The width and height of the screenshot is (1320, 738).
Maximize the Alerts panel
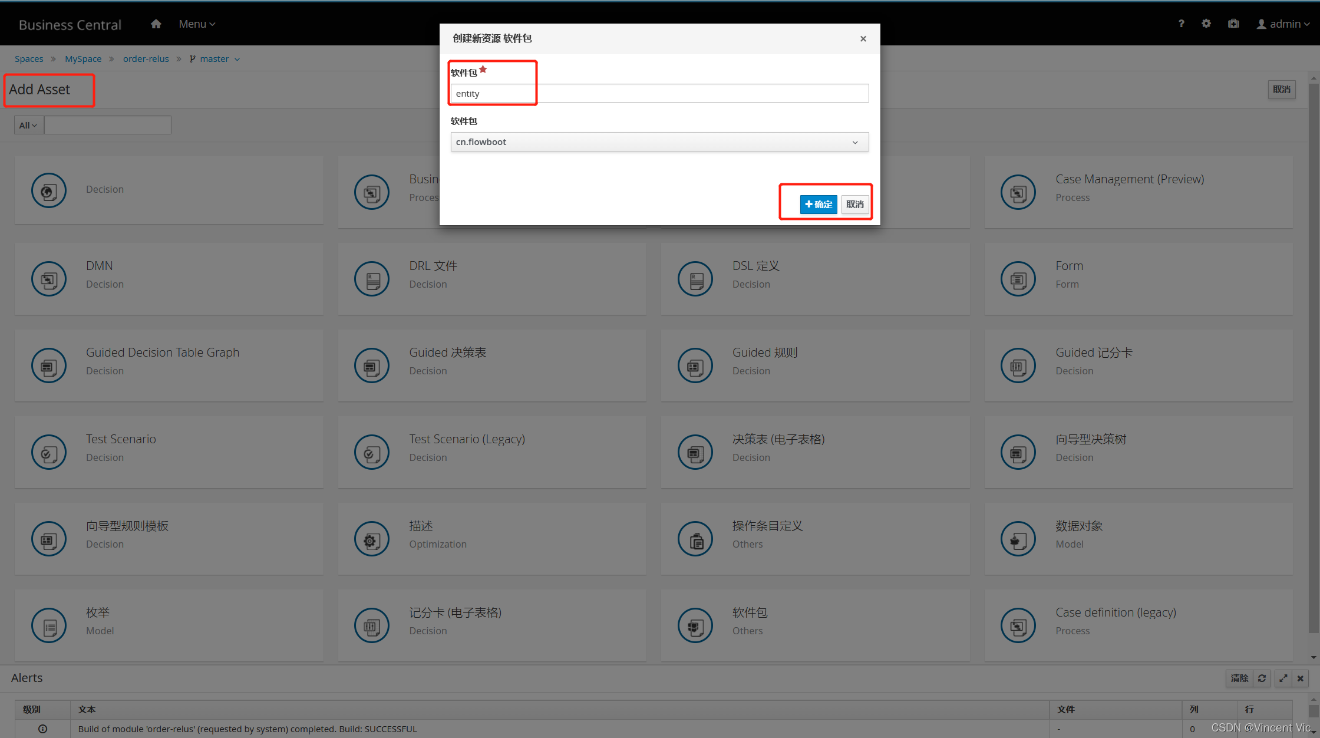pyautogui.click(x=1283, y=678)
